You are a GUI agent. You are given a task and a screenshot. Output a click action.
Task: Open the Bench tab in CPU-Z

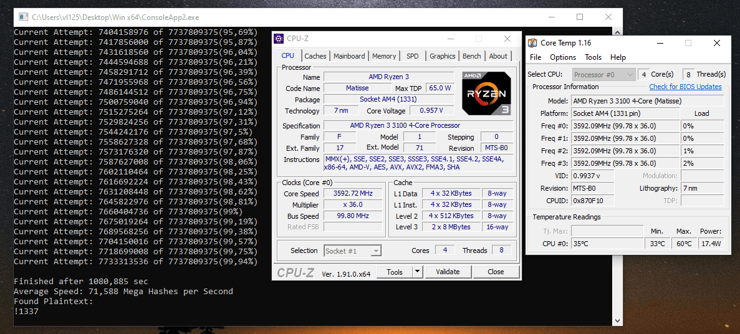click(471, 56)
